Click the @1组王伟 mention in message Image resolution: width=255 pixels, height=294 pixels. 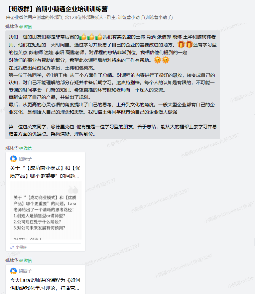coord(57,76)
